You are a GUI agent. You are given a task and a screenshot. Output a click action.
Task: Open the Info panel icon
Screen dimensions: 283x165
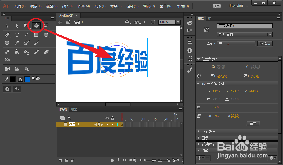[x=190, y=50]
